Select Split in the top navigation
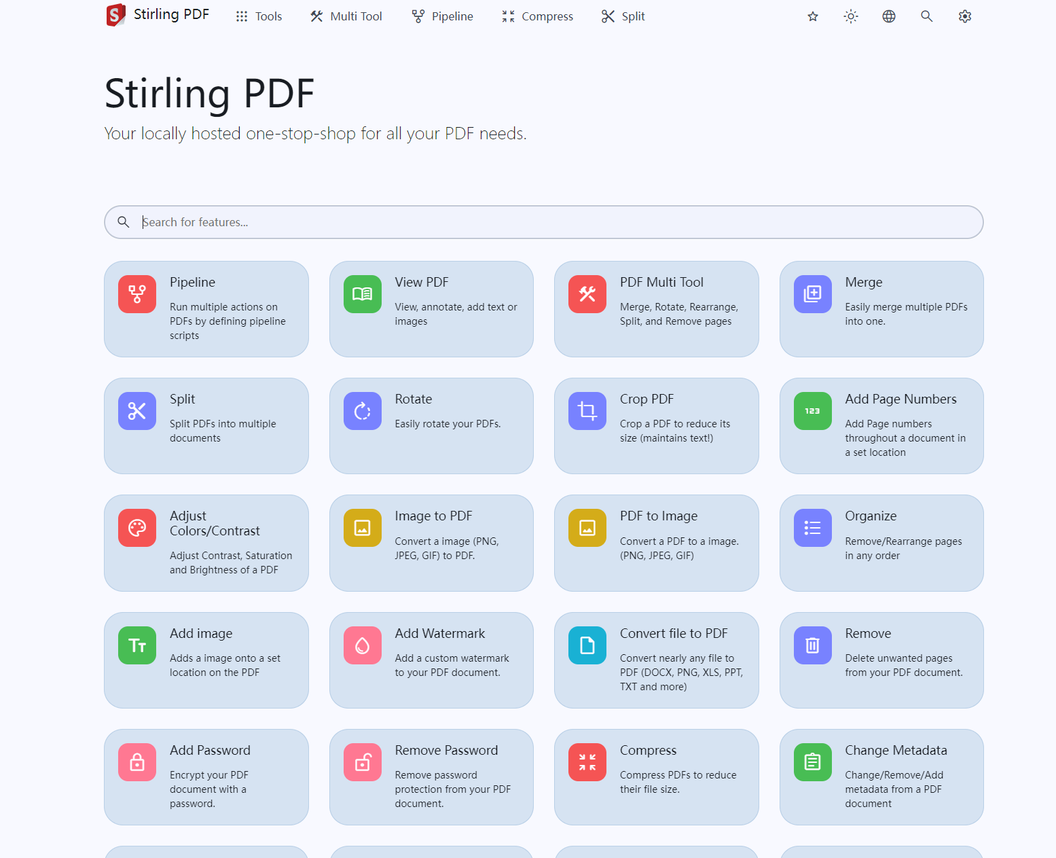The image size is (1056, 858). point(623,16)
